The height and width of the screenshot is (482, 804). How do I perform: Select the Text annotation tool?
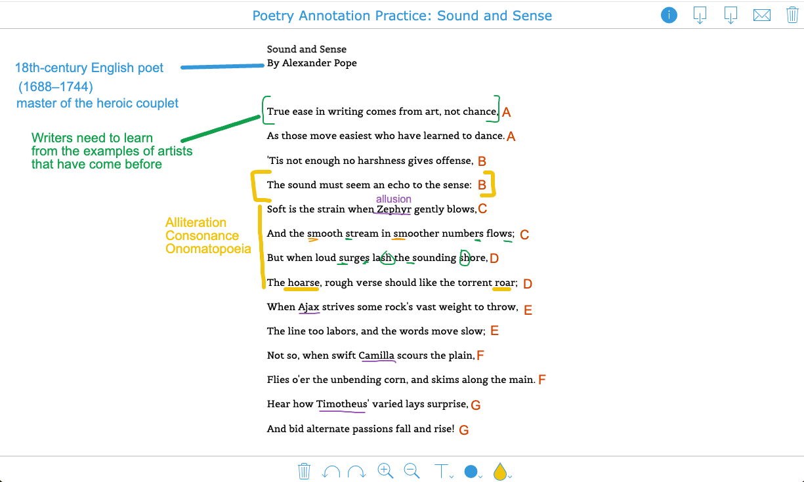coord(442,471)
